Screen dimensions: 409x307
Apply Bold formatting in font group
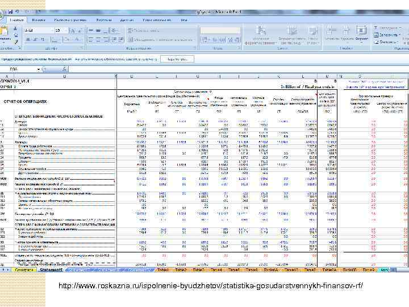(28, 40)
